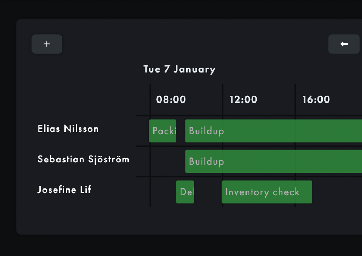Select the 16:00 time column header
The height and width of the screenshot is (256, 362).
pos(316,100)
